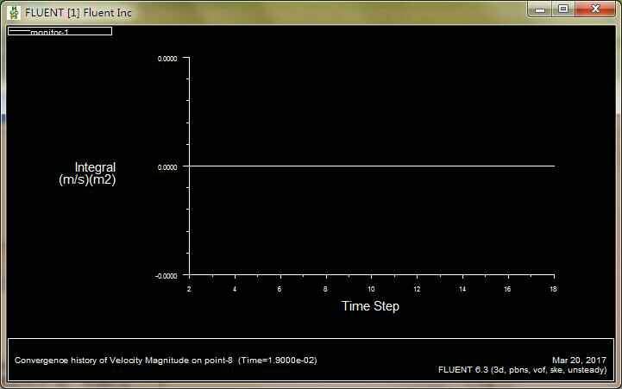The height and width of the screenshot is (389, 622).
Task: Minimize the FLUENT graphics window
Action: pos(540,9)
